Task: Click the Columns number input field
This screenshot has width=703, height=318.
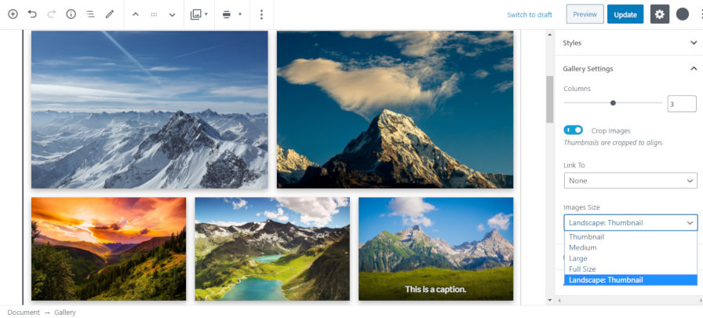Action: 682,104
